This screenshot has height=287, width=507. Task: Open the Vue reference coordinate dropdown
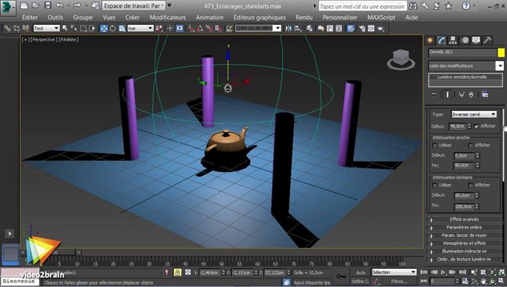coord(140,29)
